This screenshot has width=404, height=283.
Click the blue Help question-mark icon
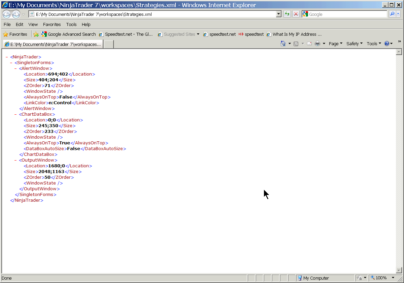click(387, 44)
